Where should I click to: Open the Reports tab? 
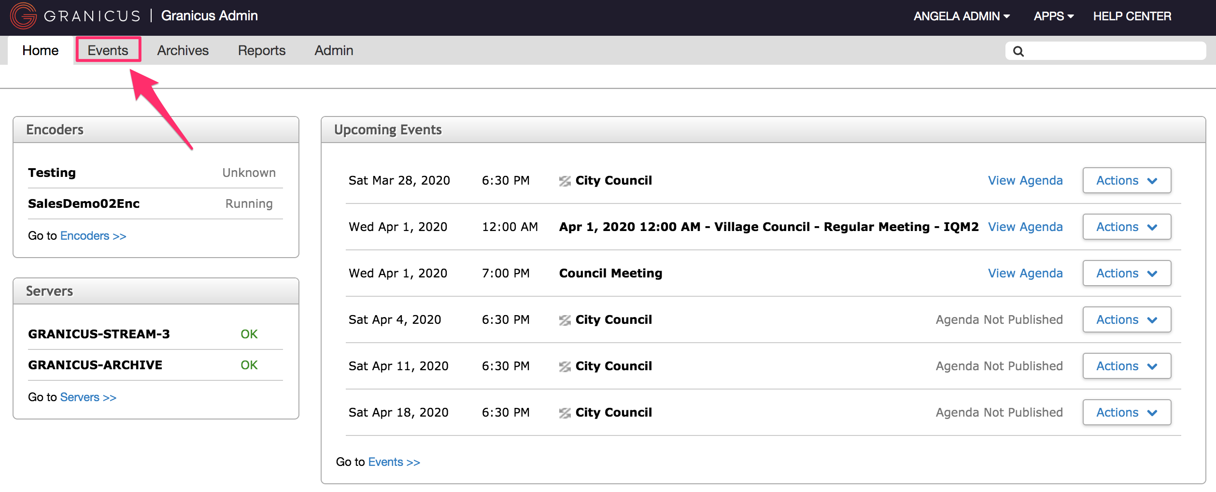(261, 50)
